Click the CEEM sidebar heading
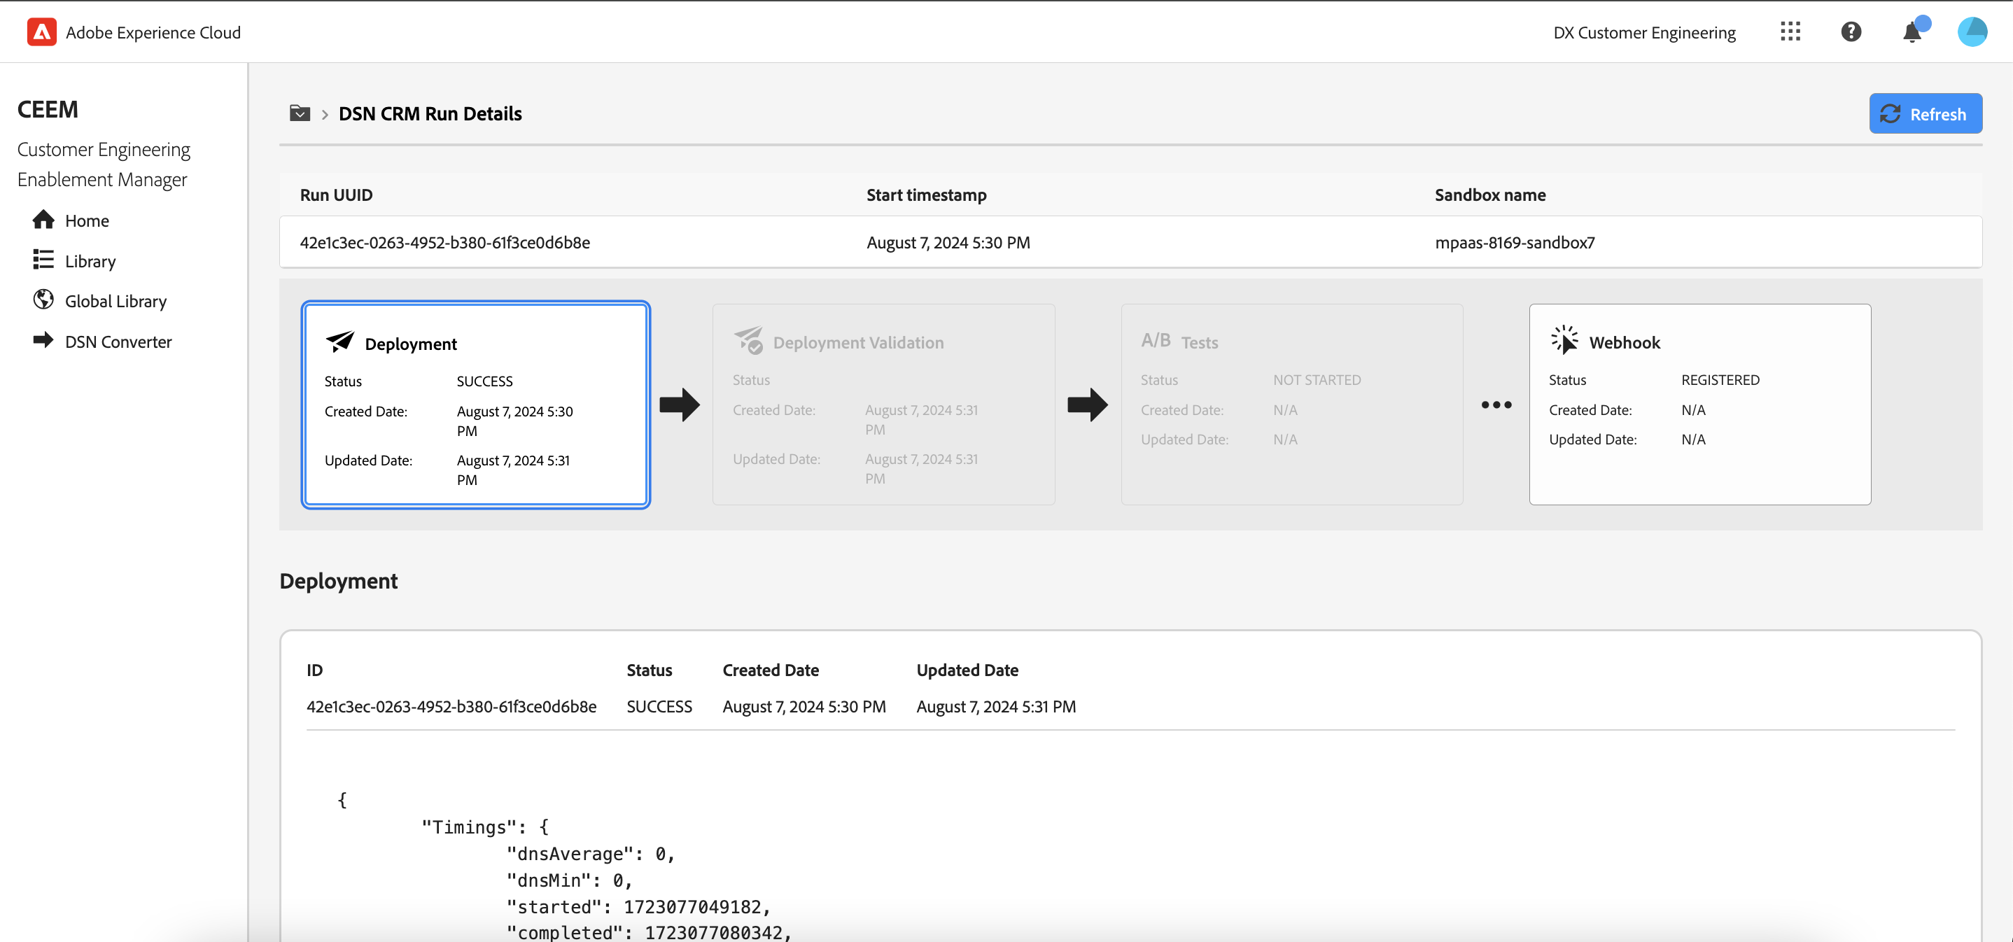Viewport: 2013px width, 942px height. point(48,109)
